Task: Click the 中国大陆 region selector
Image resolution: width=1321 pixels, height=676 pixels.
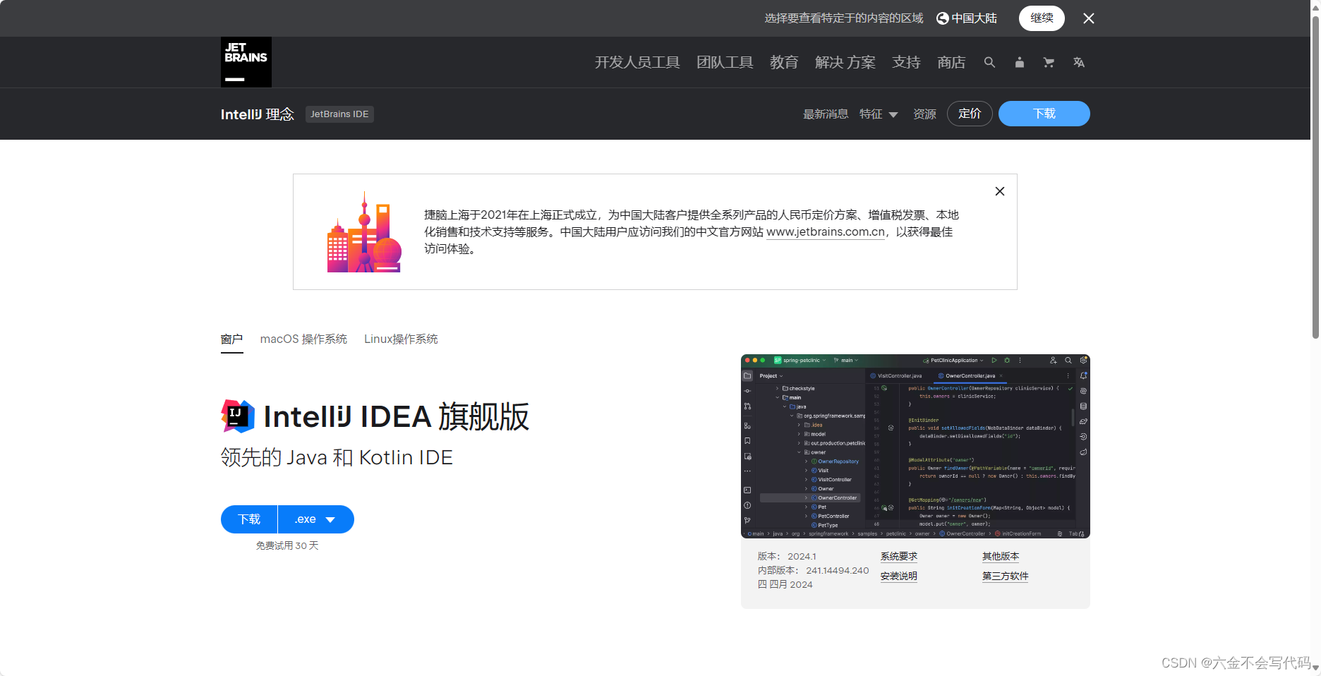Action: click(967, 18)
